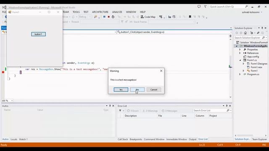Open the TOOLS menu
The image size is (269, 151).
coord(76,12)
